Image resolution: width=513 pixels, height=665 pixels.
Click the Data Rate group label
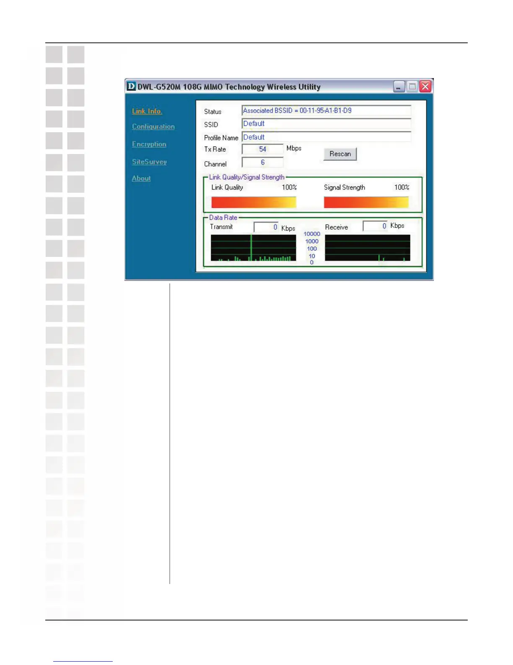tap(223, 217)
